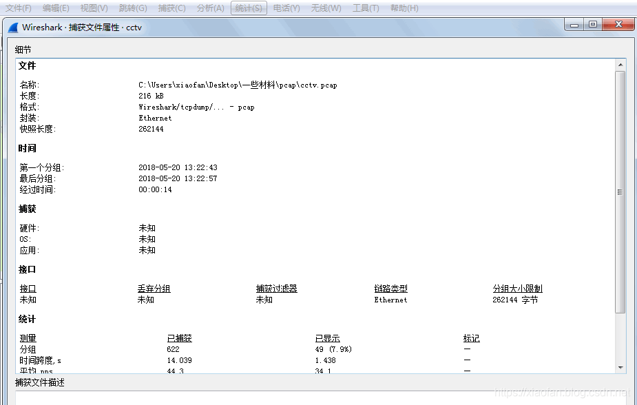Viewport: 637px width, 405px height.
Task: Click the 时间 section heading
Action: (27, 148)
